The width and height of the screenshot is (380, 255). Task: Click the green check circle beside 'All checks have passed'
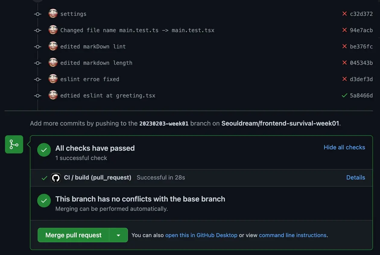click(x=44, y=150)
